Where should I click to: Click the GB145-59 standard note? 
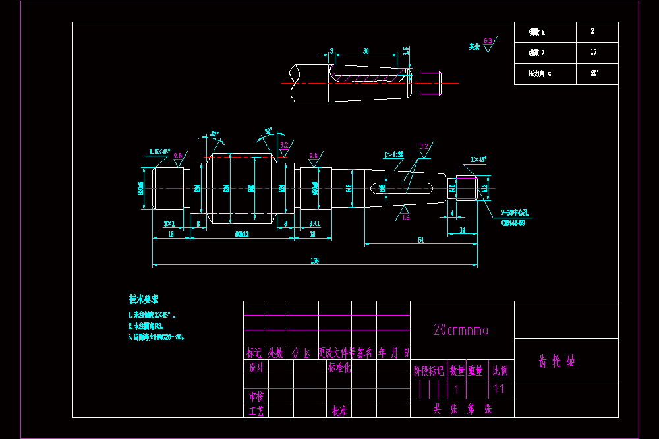coord(513,223)
